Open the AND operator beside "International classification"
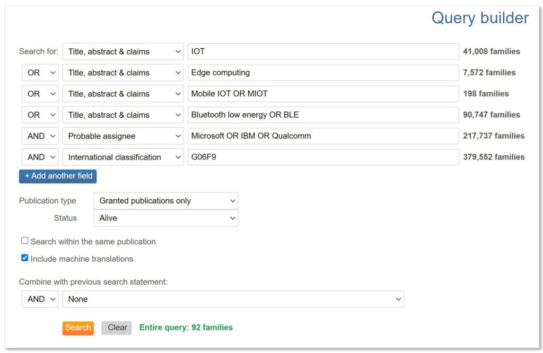 (x=40, y=157)
